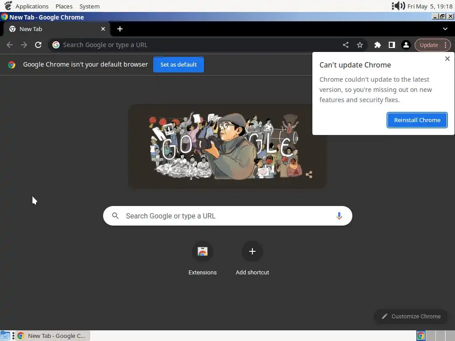Screen dimensions: 455x341
Task: Click the Chrome logo in default-browser bar
Action: tap(12, 65)
